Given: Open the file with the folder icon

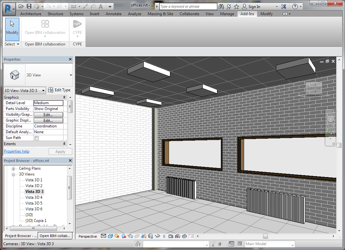Looking at the screenshot, I should pyautogui.click(x=21, y=6).
